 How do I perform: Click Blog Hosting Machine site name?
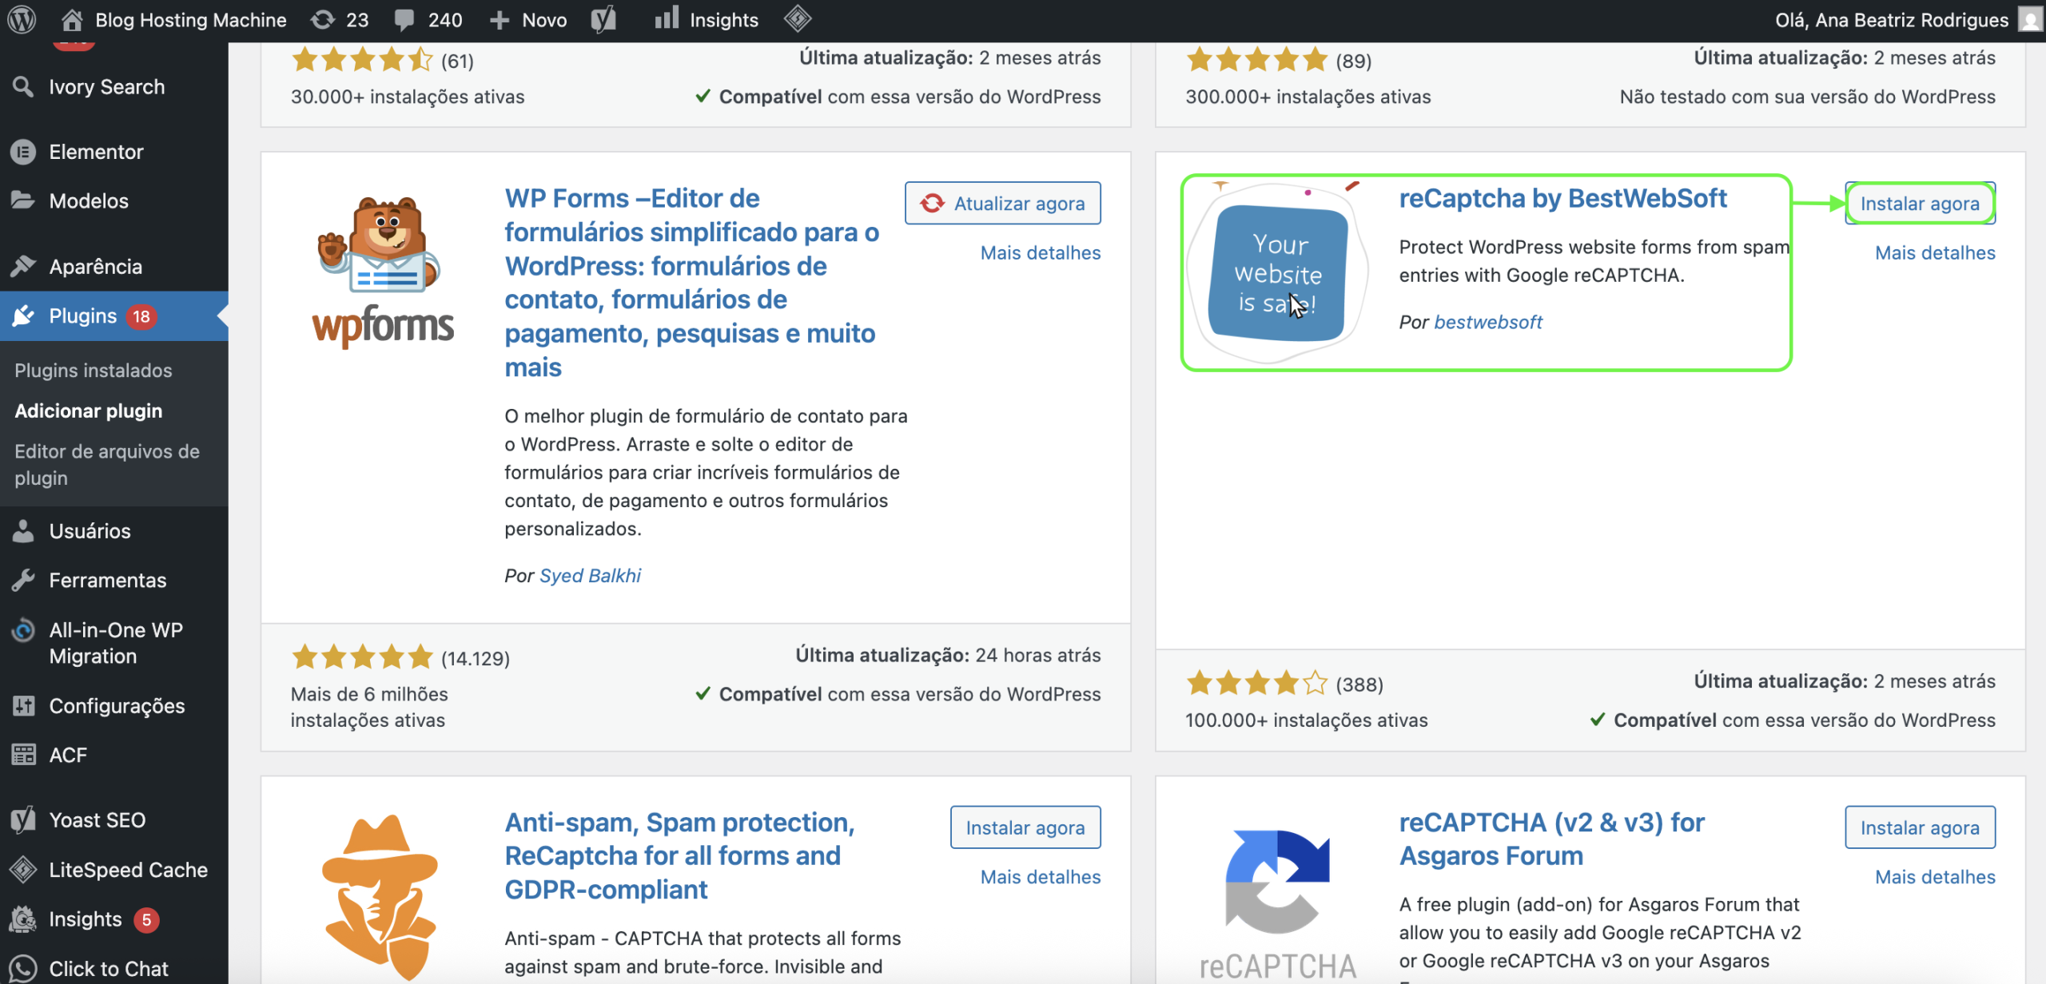click(x=190, y=20)
